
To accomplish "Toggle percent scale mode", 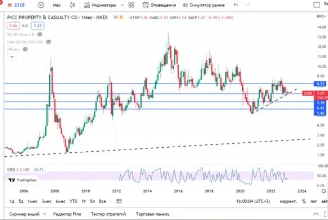I will [304, 201].
